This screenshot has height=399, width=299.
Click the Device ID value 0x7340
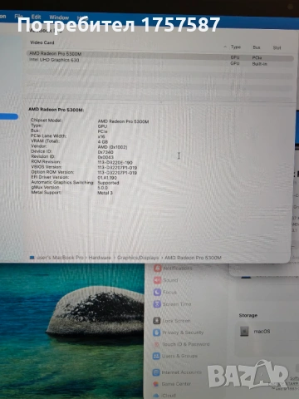tap(105, 152)
